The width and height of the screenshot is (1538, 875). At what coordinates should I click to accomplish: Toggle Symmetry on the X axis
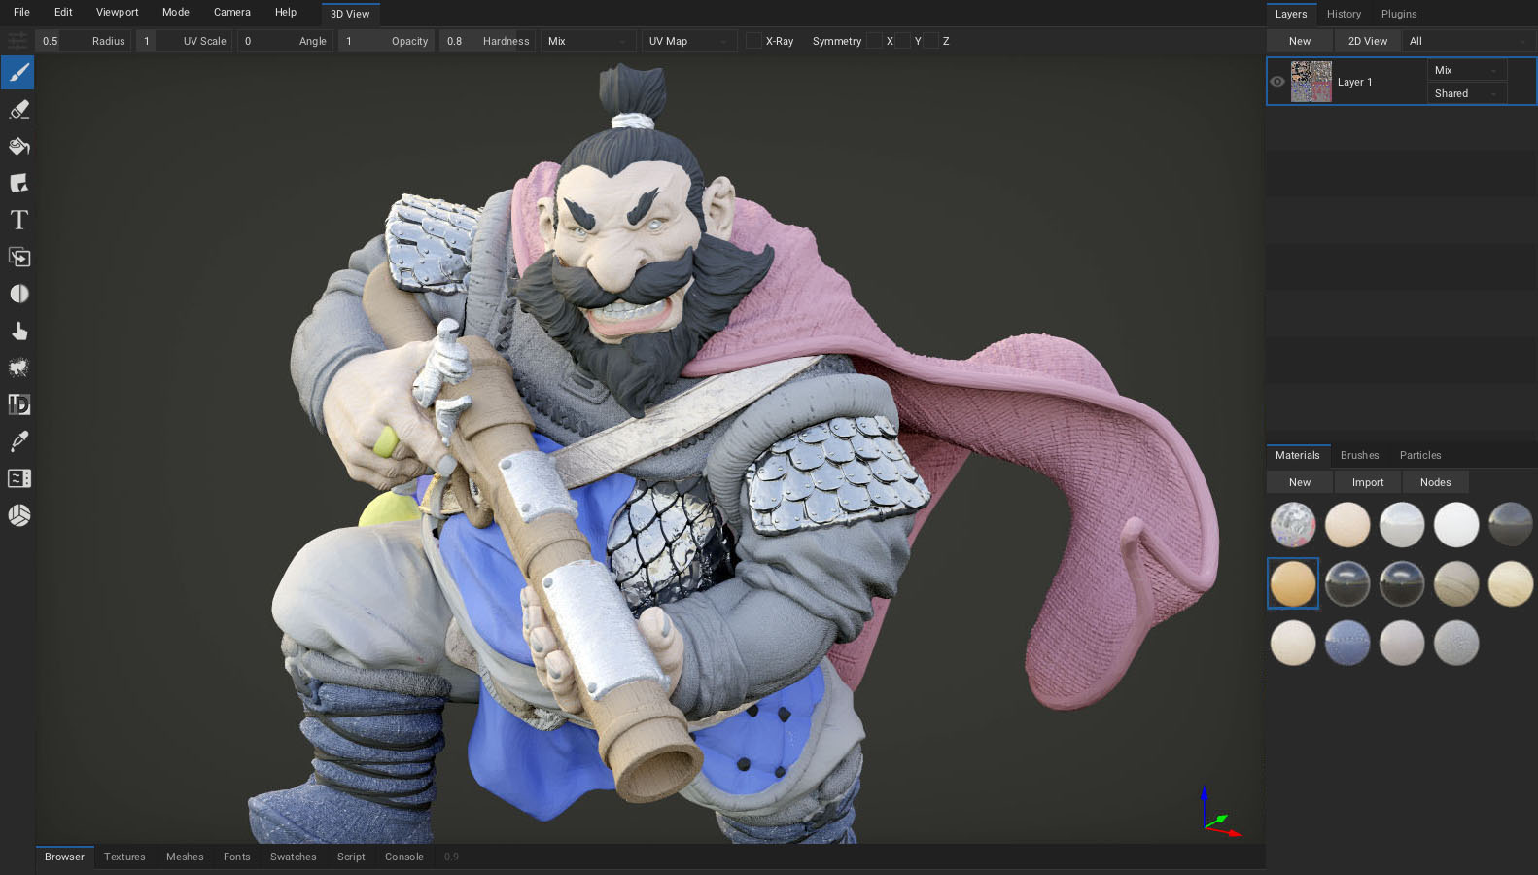point(875,41)
